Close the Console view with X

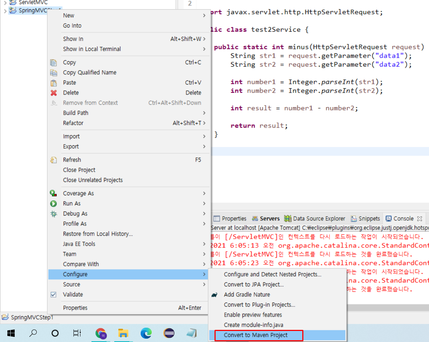point(420,218)
